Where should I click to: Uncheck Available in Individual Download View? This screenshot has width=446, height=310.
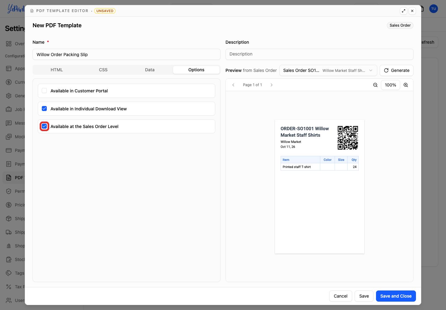coord(44,108)
